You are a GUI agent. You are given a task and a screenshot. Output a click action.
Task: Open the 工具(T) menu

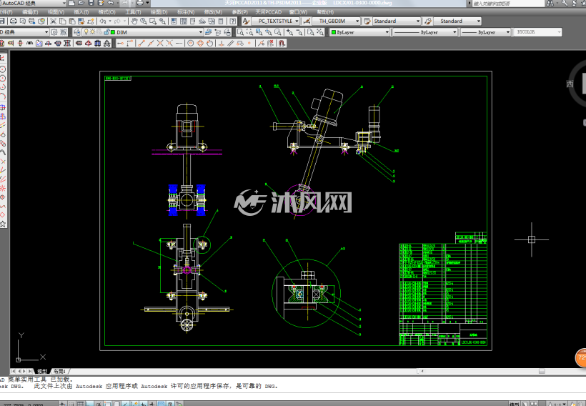(x=133, y=12)
